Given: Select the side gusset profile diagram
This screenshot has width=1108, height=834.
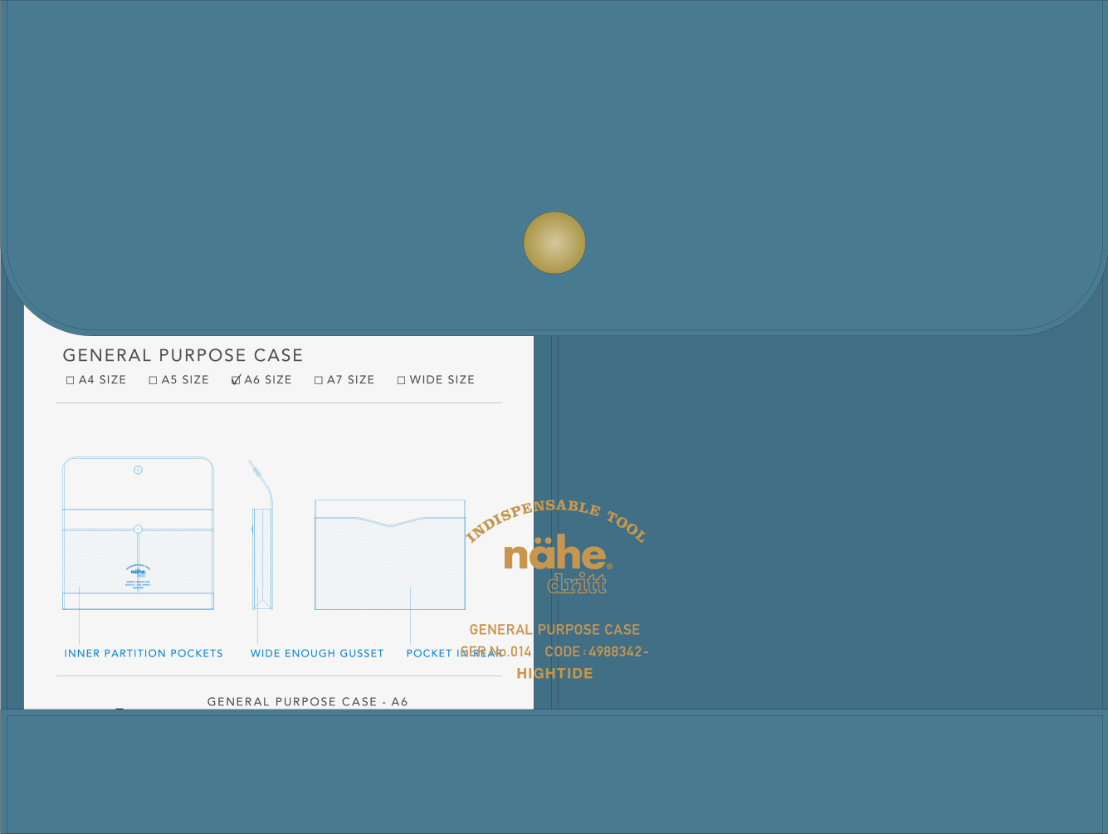Looking at the screenshot, I should tap(262, 536).
